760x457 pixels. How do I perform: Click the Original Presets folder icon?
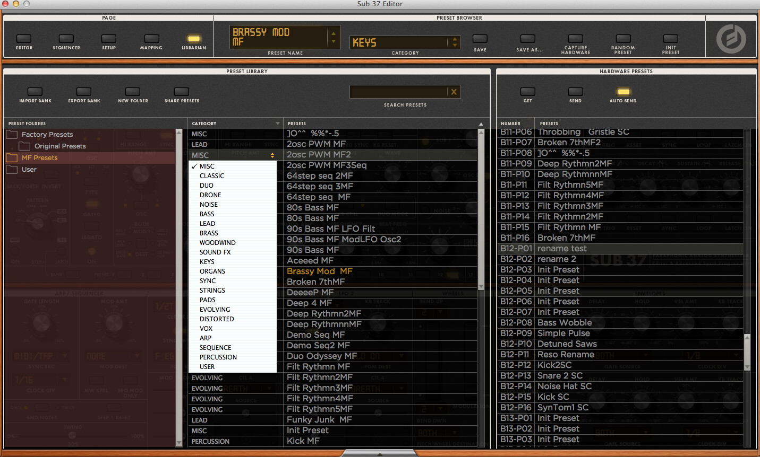(x=24, y=146)
